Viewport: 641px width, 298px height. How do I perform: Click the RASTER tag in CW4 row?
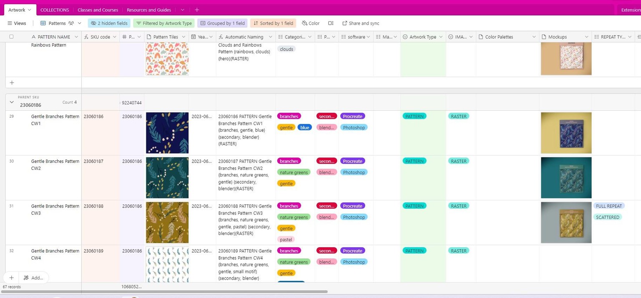tap(459, 251)
